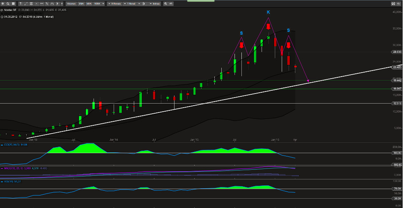Open chart settings gear icon

coord(3,4)
